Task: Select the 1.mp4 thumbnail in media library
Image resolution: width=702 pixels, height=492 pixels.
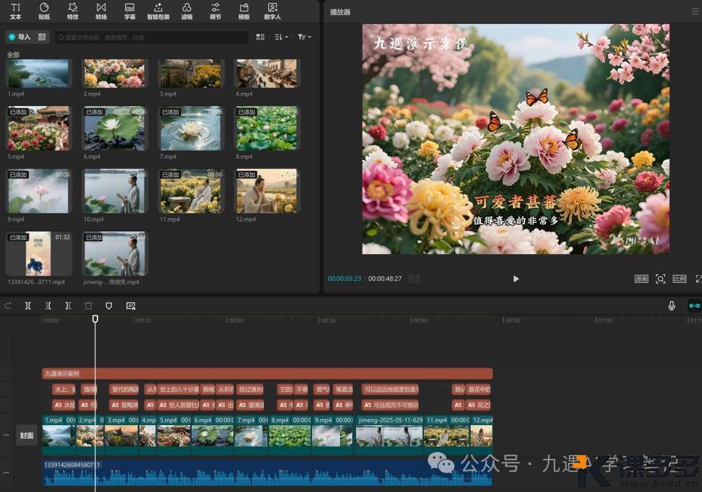Action: point(39,73)
